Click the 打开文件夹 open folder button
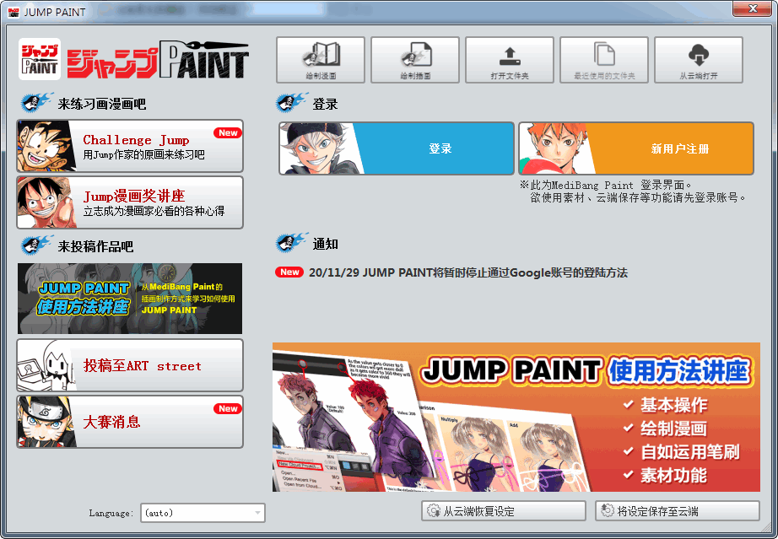This screenshot has height=539, width=778. (x=510, y=60)
